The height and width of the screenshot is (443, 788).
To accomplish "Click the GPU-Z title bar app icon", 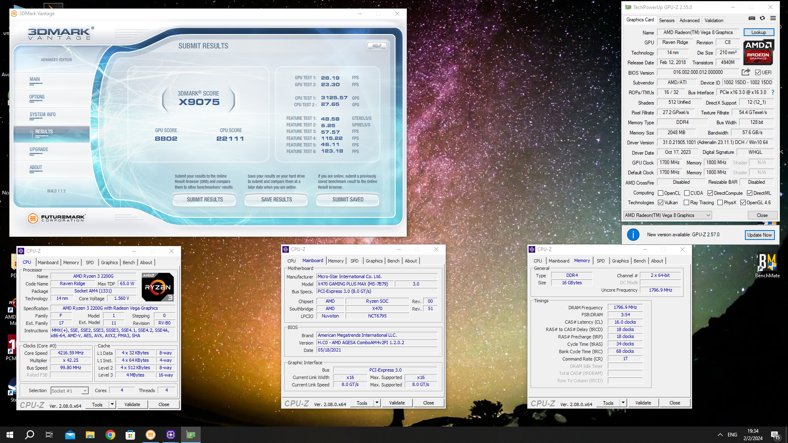I will [x=628, y=7].
